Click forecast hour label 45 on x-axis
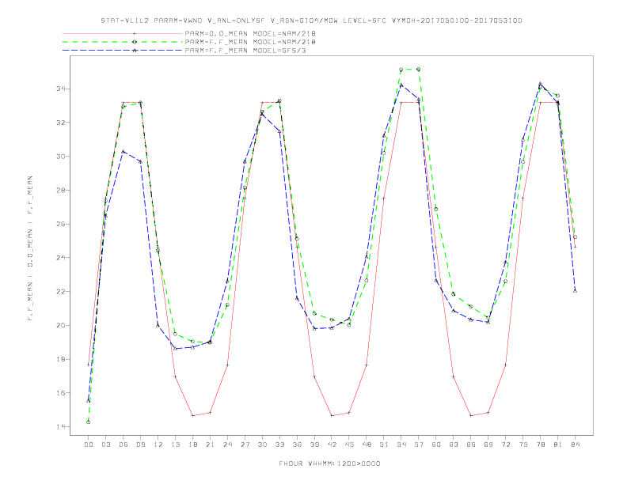This screenshot has width=627, height=484. (349, 444)
